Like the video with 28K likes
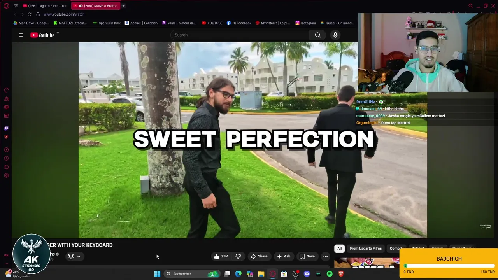The width and height of the screenshot is (498, 280). coord(221,256)
